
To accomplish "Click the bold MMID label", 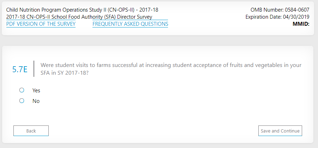I will 301,24.
